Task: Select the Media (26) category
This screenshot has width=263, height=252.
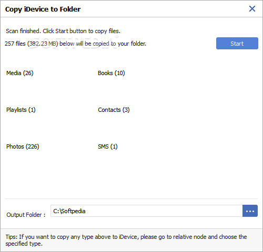Action: (x=20, y=73)
